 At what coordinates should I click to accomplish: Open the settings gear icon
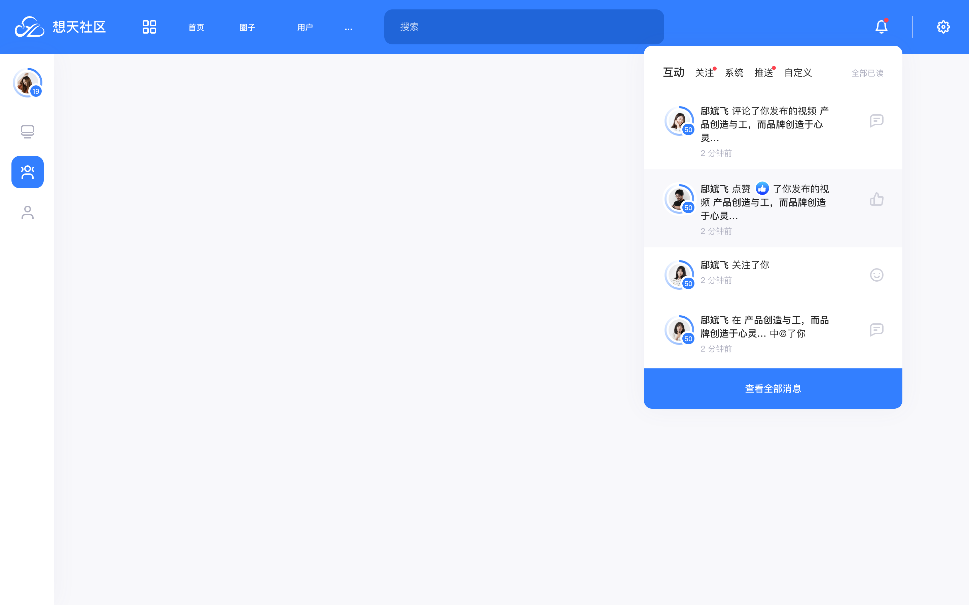pyautogui.click(x=943, y=27)
